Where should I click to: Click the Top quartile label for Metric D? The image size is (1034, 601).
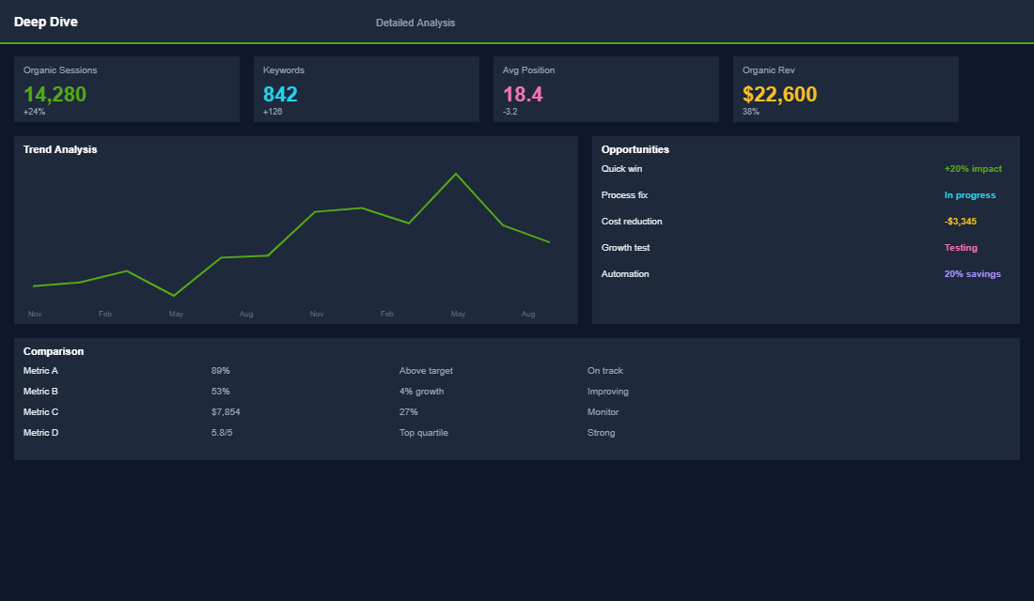[423, 432]
